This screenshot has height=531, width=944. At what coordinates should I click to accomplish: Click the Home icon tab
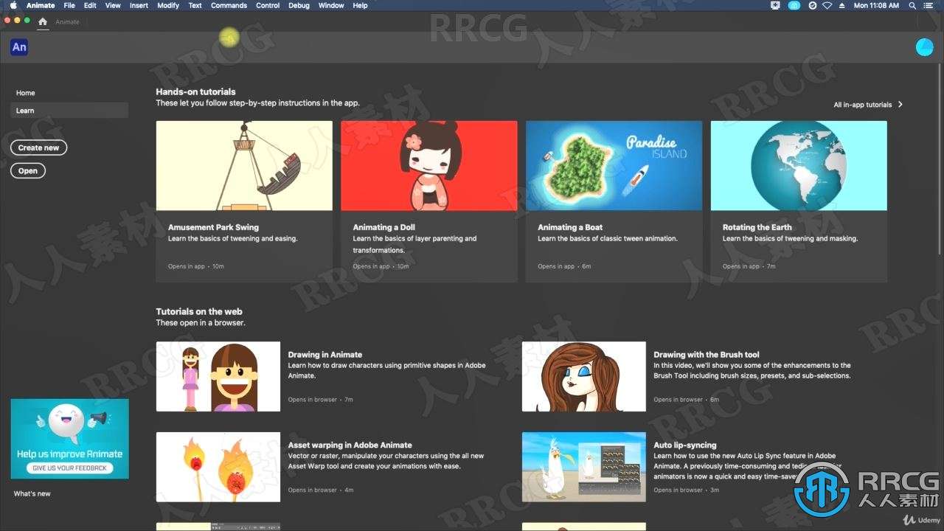pos(43,21)
